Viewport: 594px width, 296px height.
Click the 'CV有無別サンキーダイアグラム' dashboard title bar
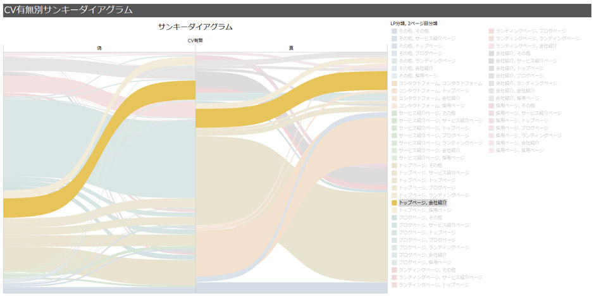(x=68, y=10)
